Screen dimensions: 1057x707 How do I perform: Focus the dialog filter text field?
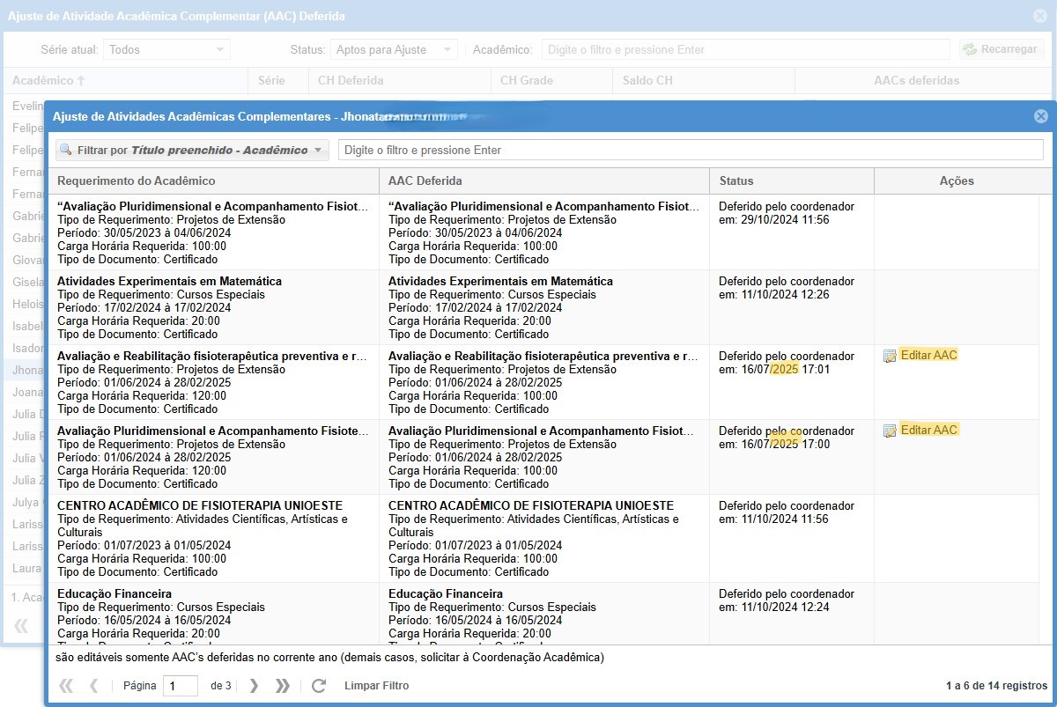(690, 151)
